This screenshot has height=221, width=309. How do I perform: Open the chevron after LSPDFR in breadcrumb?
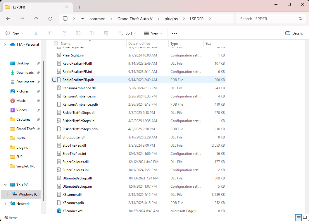pyautogui.click(x=210, y=19)
